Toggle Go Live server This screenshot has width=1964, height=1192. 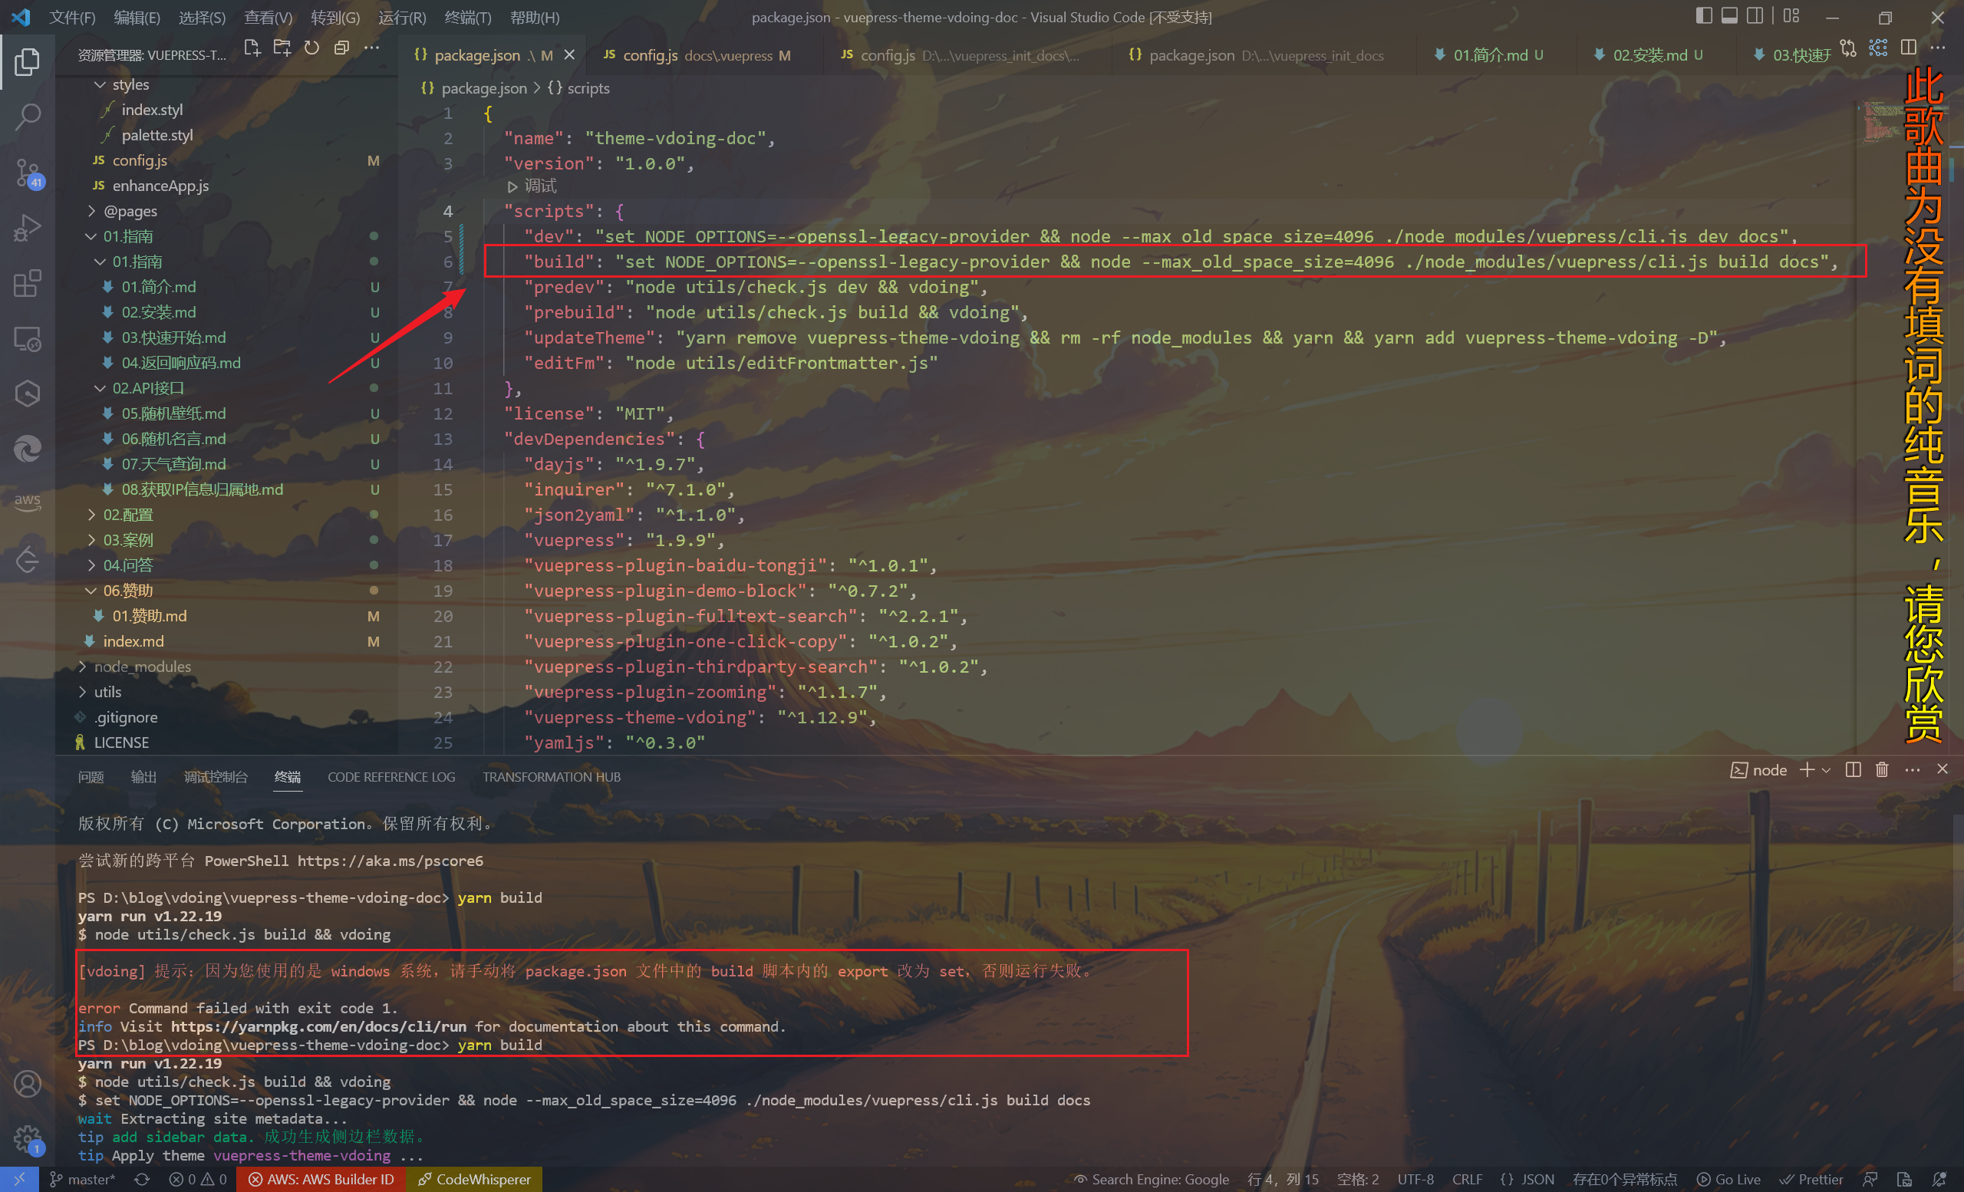coord(1729,1179)
